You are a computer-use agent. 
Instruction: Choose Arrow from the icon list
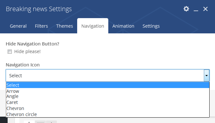pyautogui.click(x=108, y=91)
